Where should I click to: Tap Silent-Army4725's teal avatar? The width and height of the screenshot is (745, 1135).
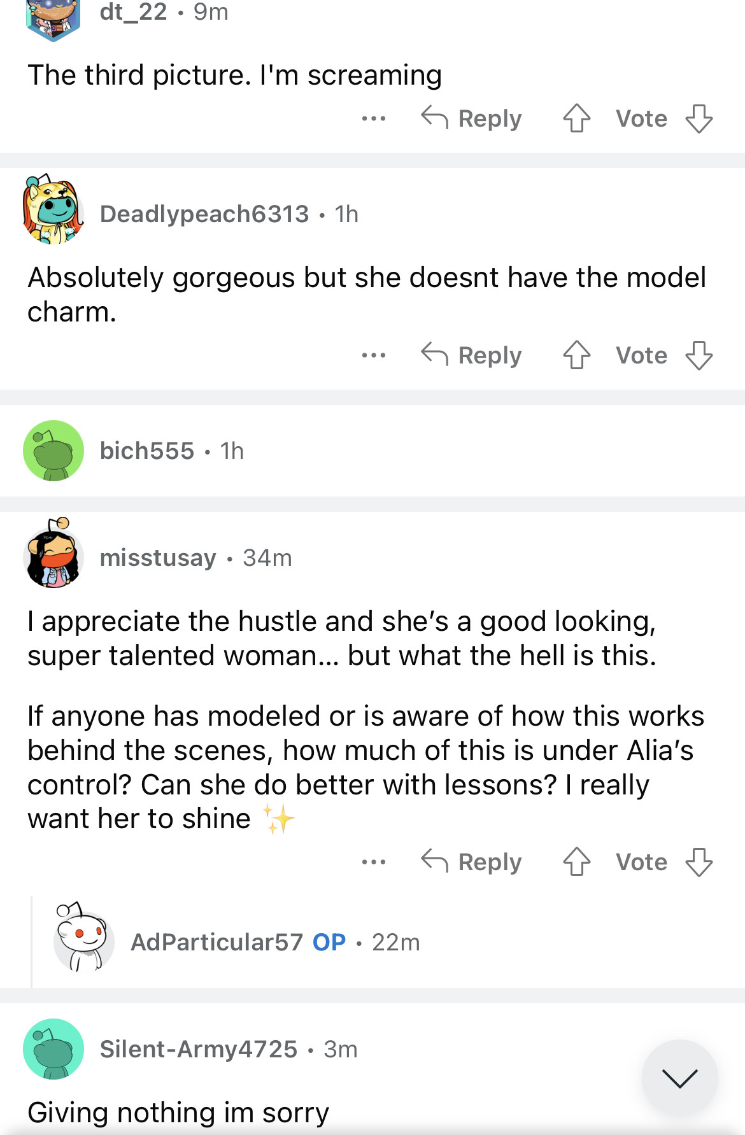tap(53, 1049)
